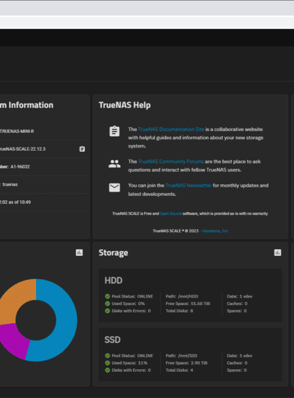Click the HDD Path /mnt/HDD text
The width and height of the screenshot is (294, 398).
182,296
